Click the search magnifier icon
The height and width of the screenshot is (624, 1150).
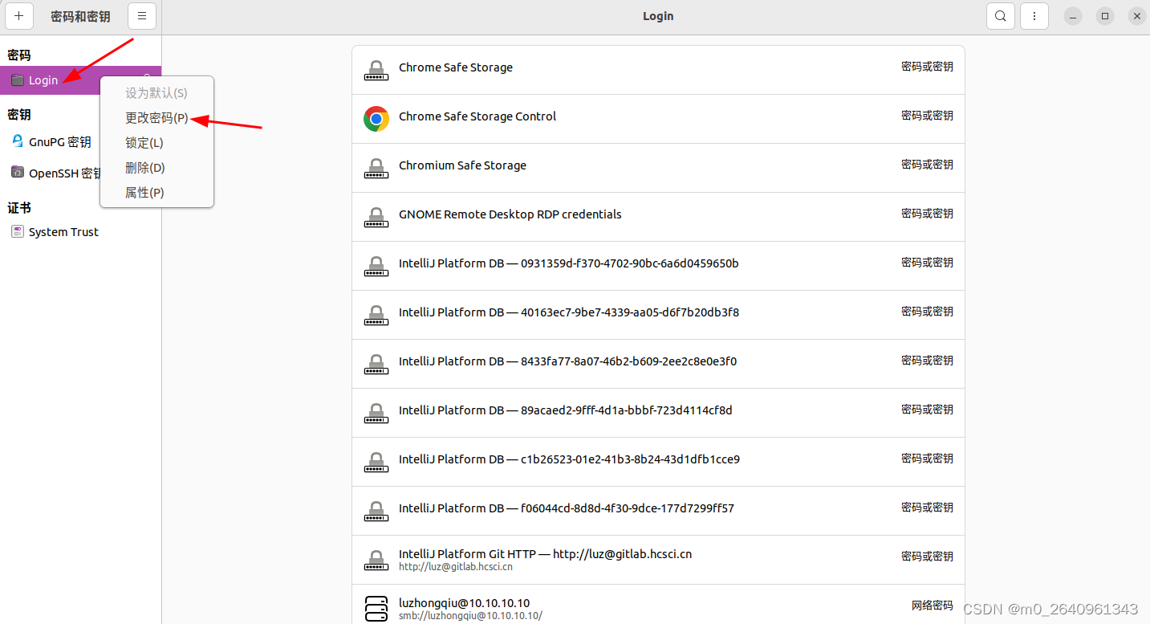click(1001, 16)
